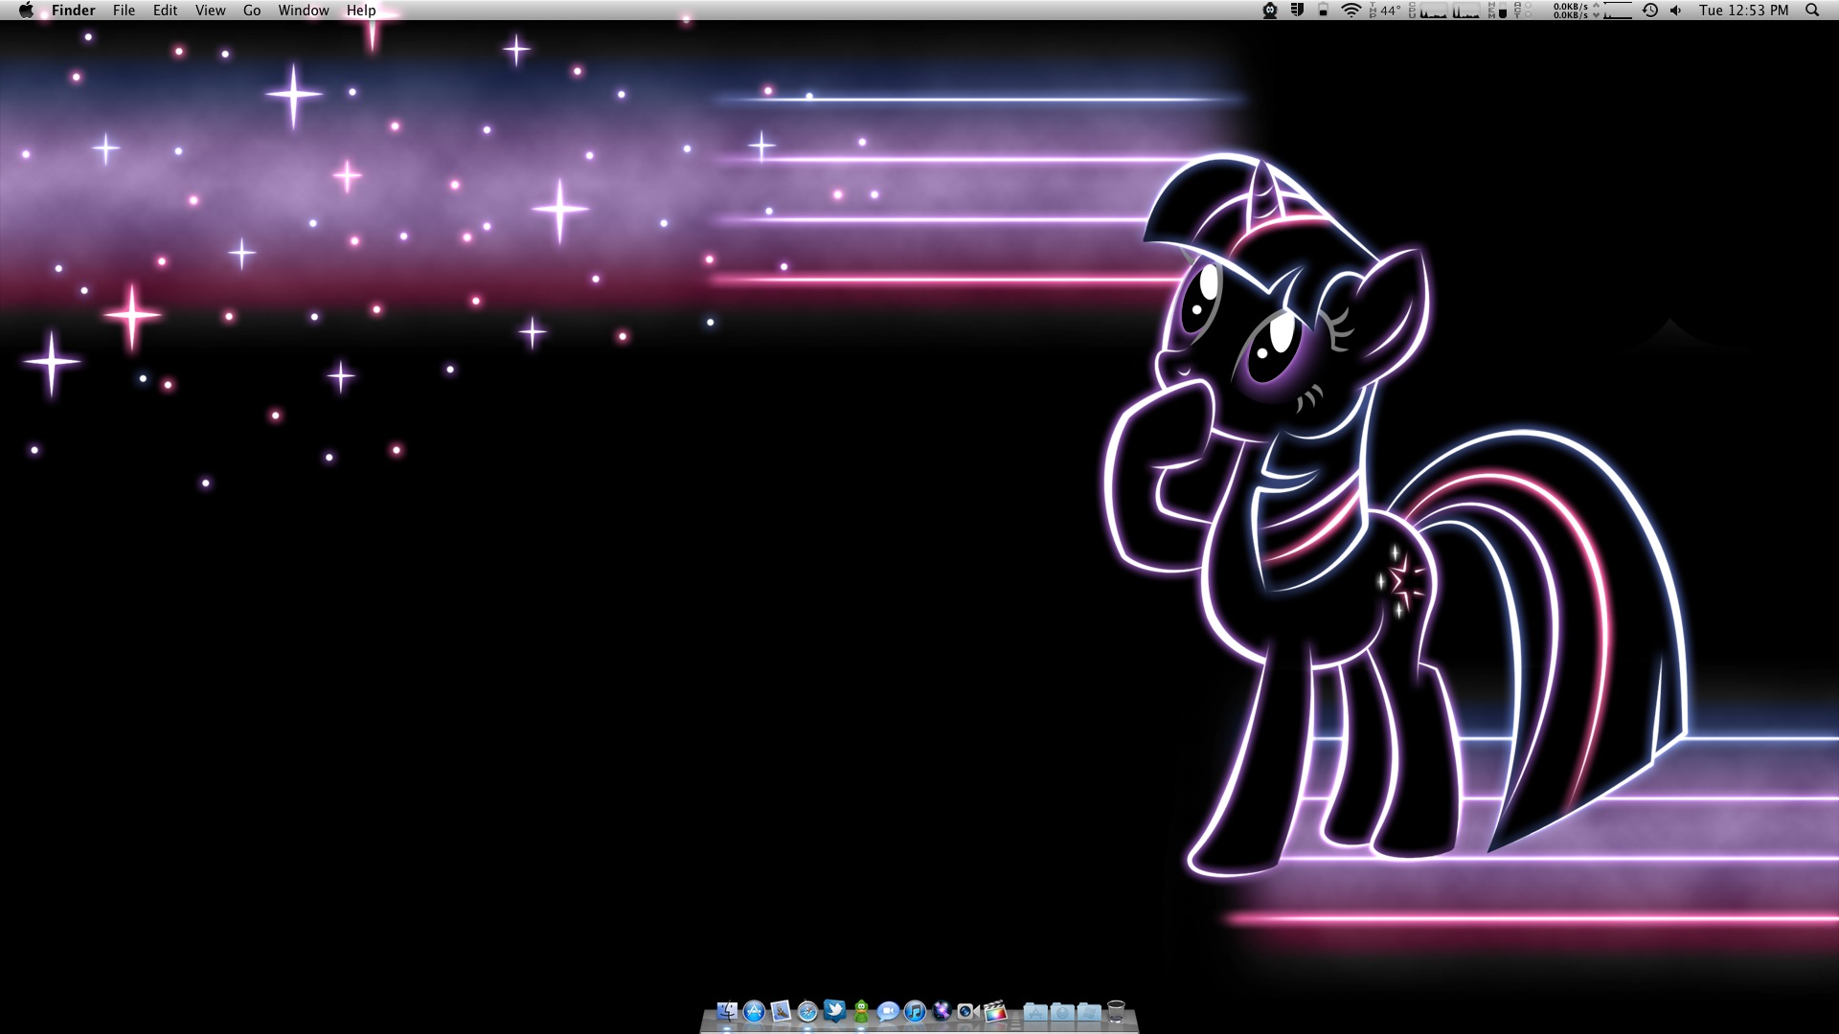Launch the App Store dock icon
1839x1034 pixels.
(754, 1011)
